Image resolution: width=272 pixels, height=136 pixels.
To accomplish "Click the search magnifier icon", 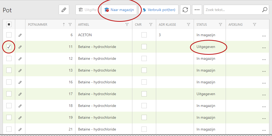I will 265,10.
